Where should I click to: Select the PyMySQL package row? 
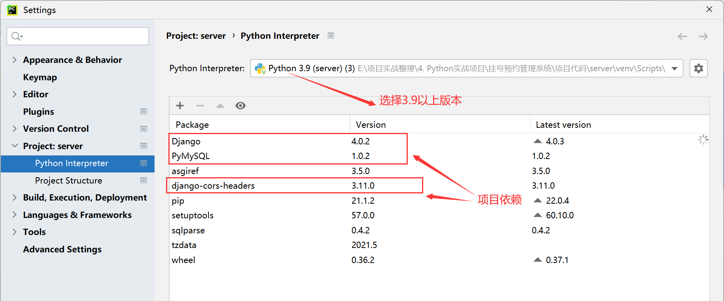[x=439, y=156]
